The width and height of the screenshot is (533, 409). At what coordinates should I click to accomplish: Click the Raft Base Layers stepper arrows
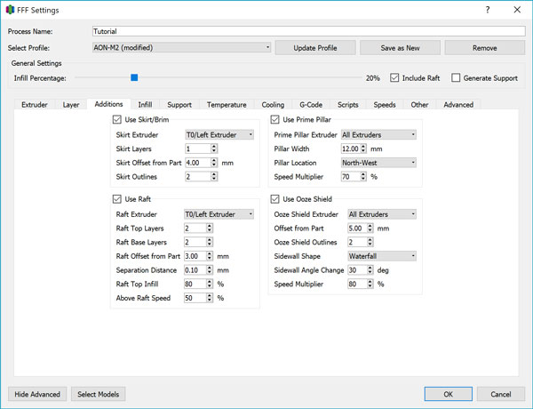point(210,242)
